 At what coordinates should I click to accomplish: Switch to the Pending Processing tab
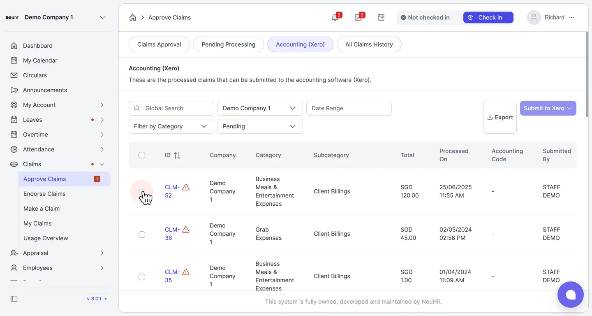tap(228, 44)
